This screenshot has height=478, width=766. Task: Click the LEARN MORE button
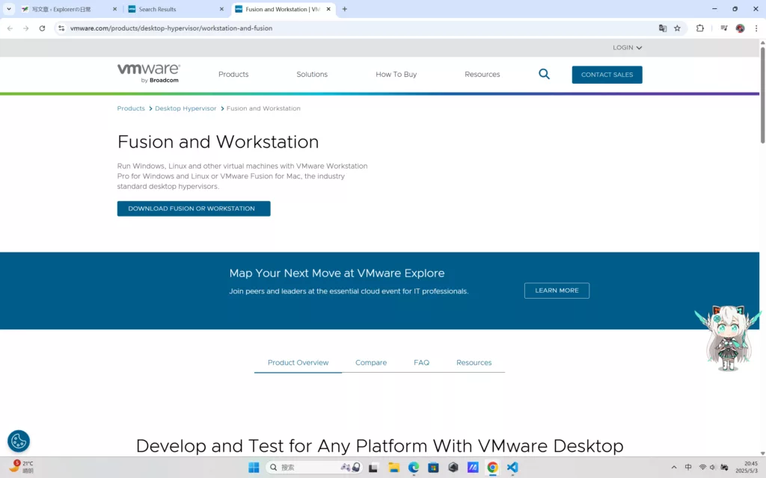pyautogui.click(x=557, y=291)
